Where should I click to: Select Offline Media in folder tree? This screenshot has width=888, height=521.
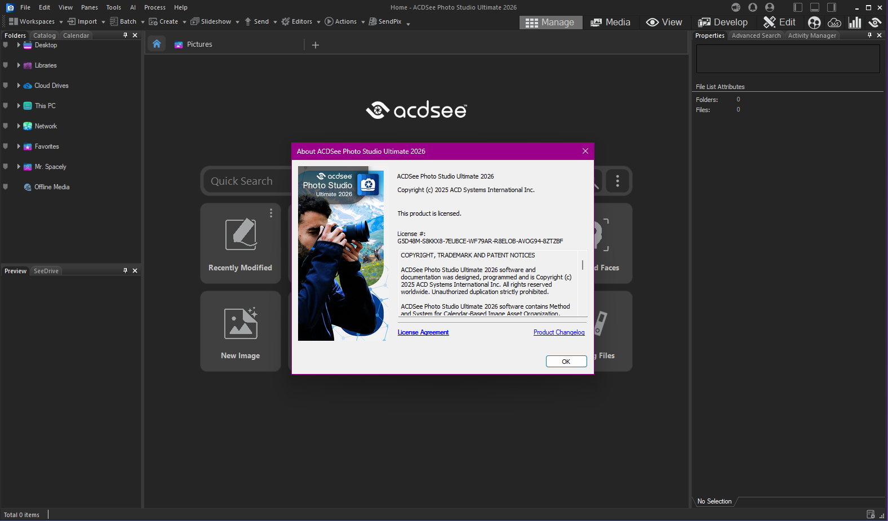(52, 187)
